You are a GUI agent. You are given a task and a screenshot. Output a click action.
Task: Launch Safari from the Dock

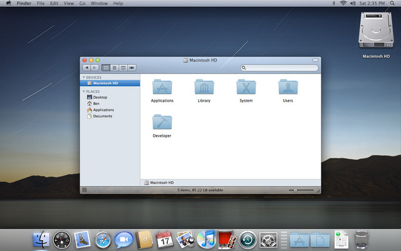coord(103,239)
